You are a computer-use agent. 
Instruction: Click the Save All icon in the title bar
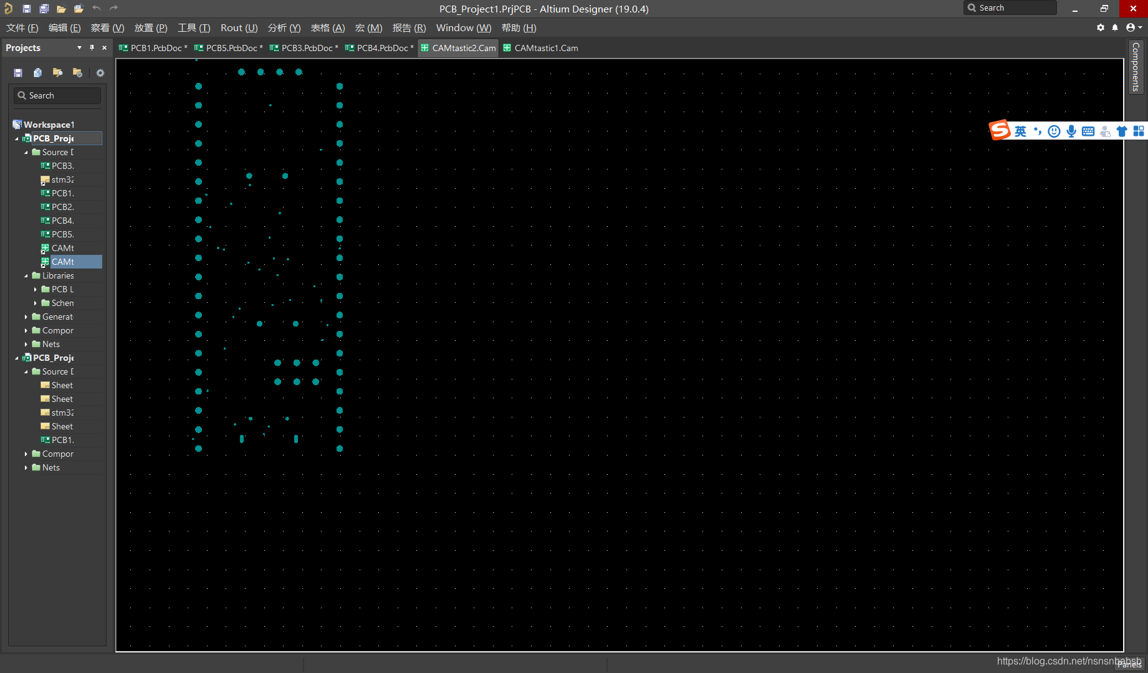[x=44, y=9]
